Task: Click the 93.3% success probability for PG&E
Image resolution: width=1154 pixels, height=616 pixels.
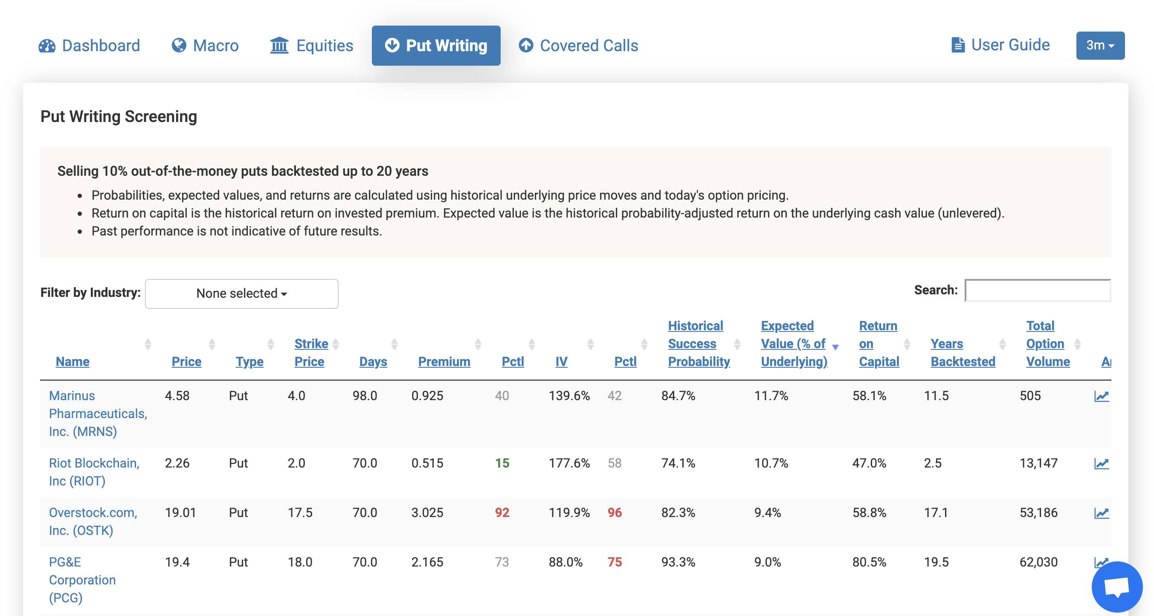Action: pos(678,562)
